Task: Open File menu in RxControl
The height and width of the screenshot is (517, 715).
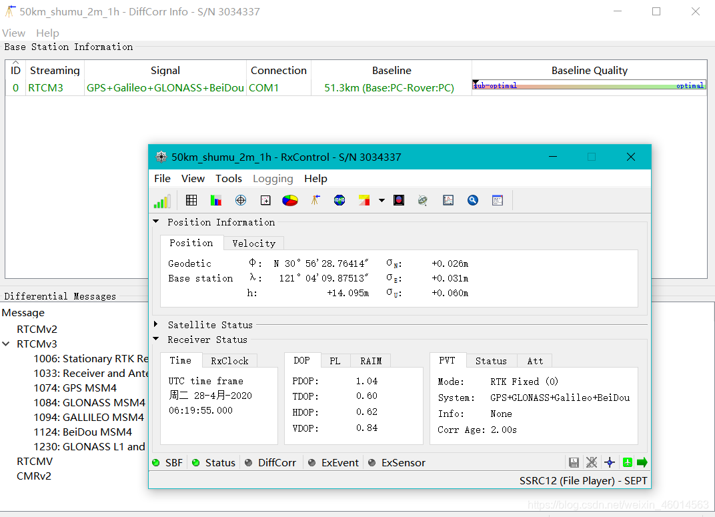Action: pos(162,179)
